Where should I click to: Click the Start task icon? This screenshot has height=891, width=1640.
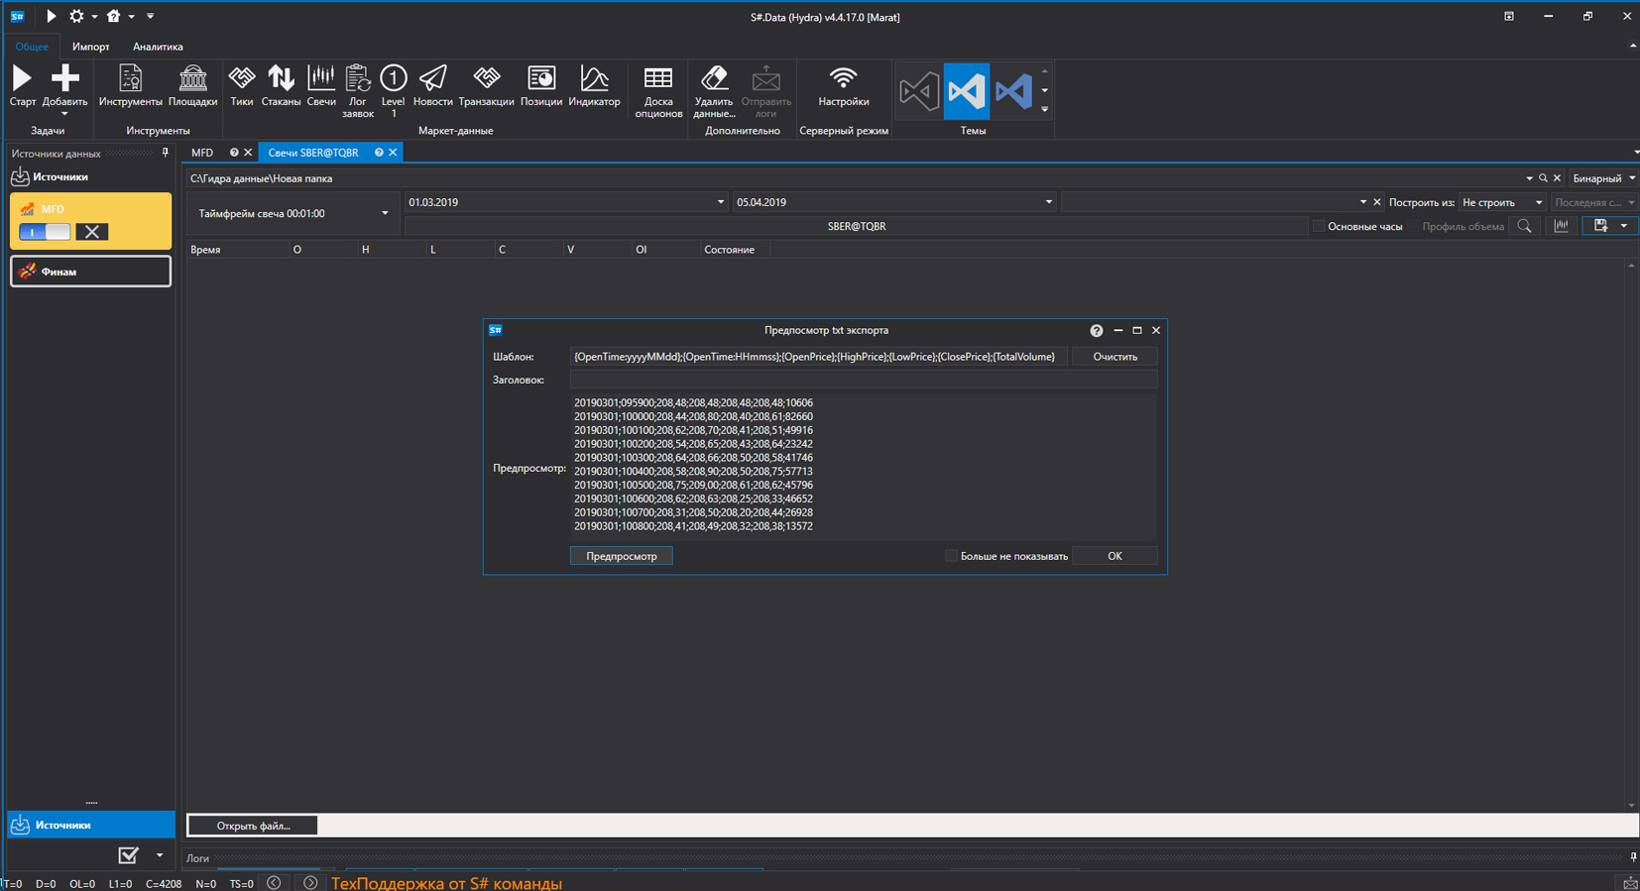[22, 86]
